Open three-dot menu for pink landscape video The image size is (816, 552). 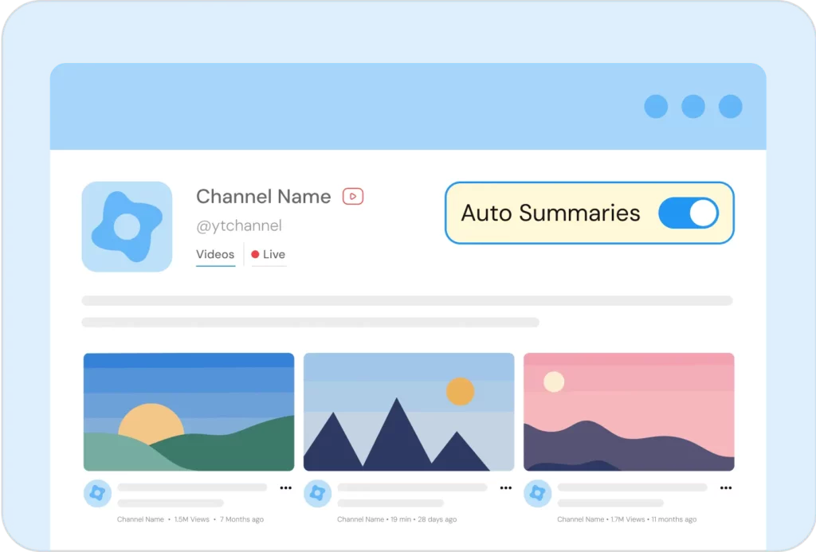[725, 487]
